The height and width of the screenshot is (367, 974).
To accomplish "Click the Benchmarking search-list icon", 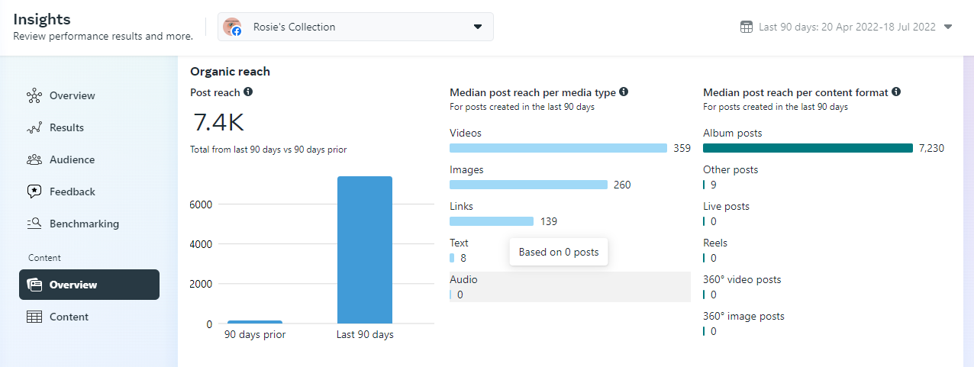I will (34, 224).
